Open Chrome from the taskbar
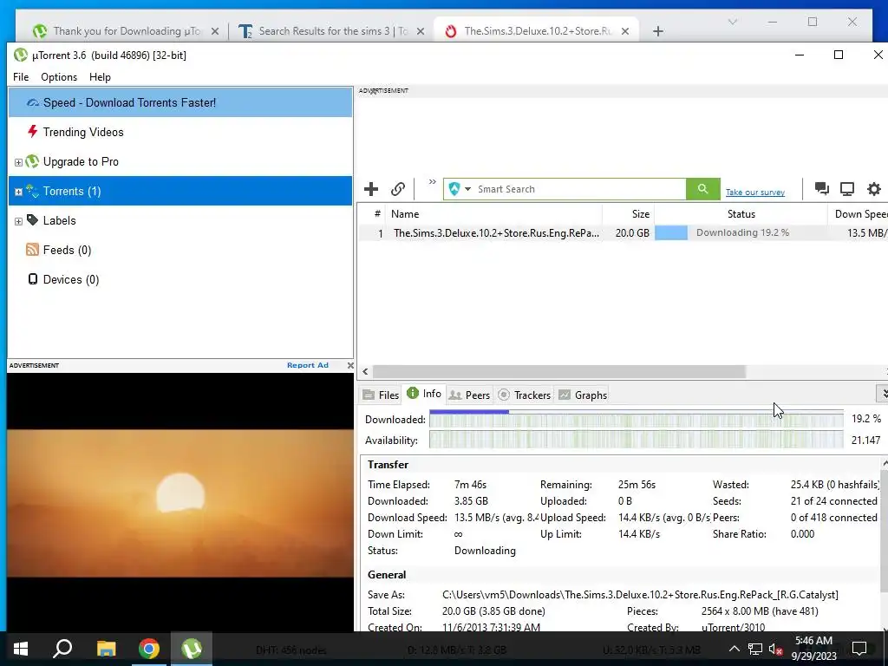Image resolution: width=888 pixels, height=666 pixels. (x=149, y=649)
